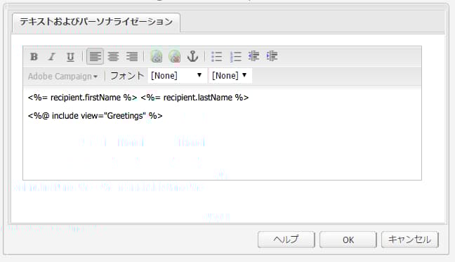
Task: Click the キャンセル button
Action: click(x=410, y=240)
